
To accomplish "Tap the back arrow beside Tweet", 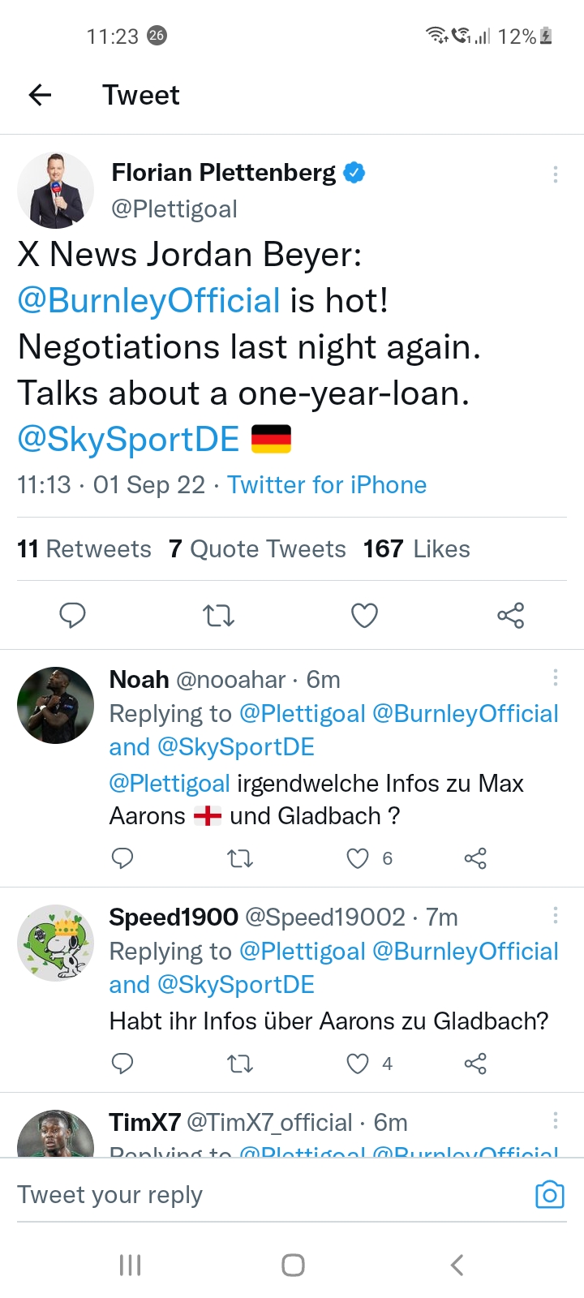I will click(x=40, y=95).
